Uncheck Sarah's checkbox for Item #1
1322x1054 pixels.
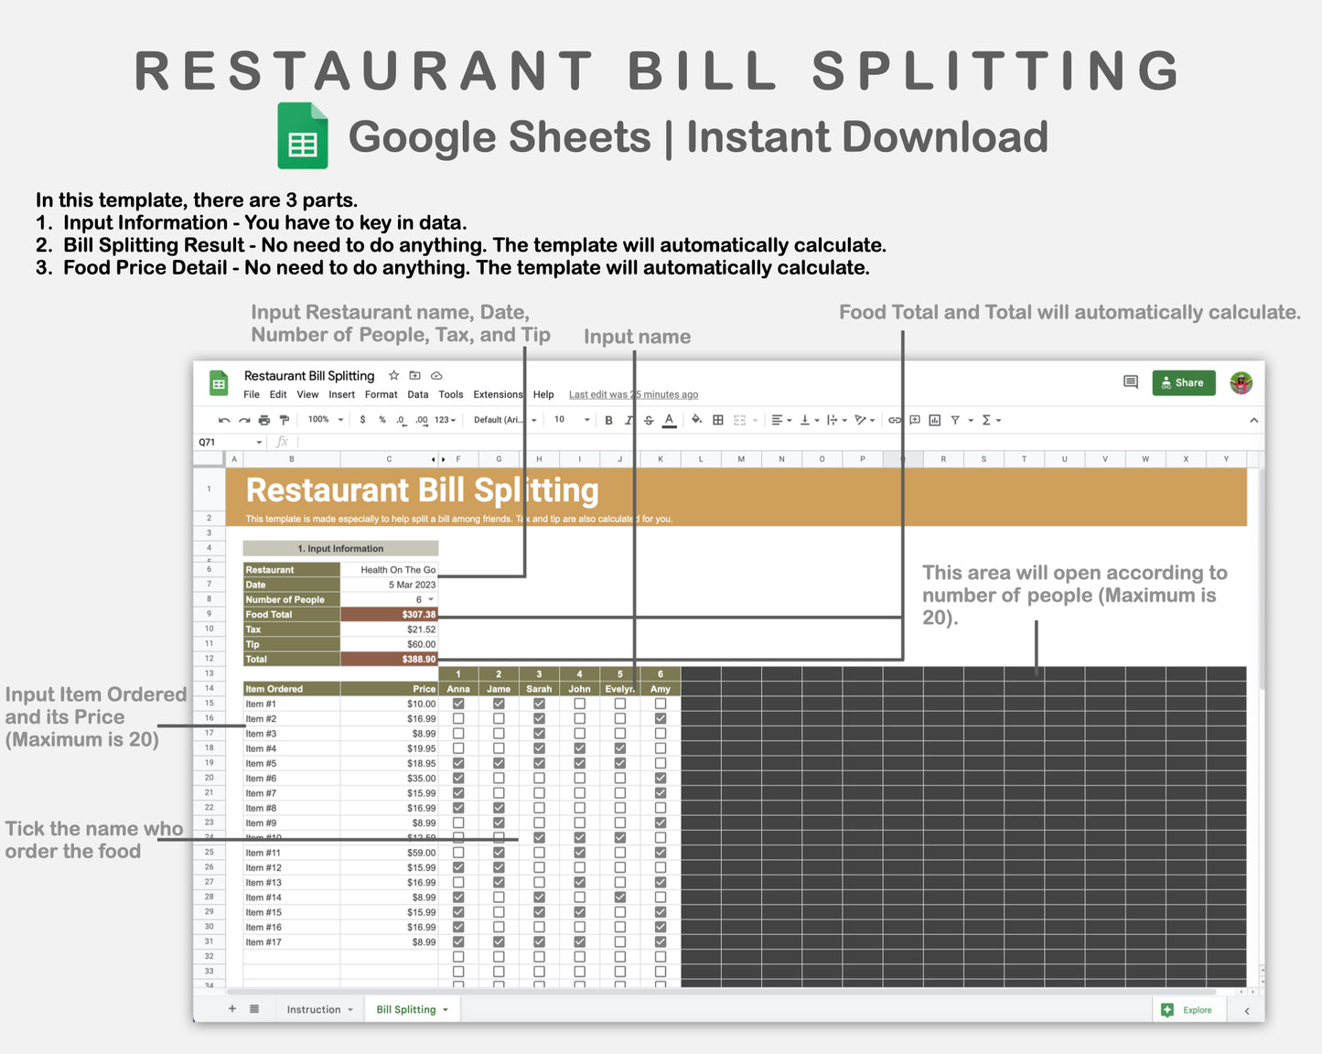click(540, 704)
